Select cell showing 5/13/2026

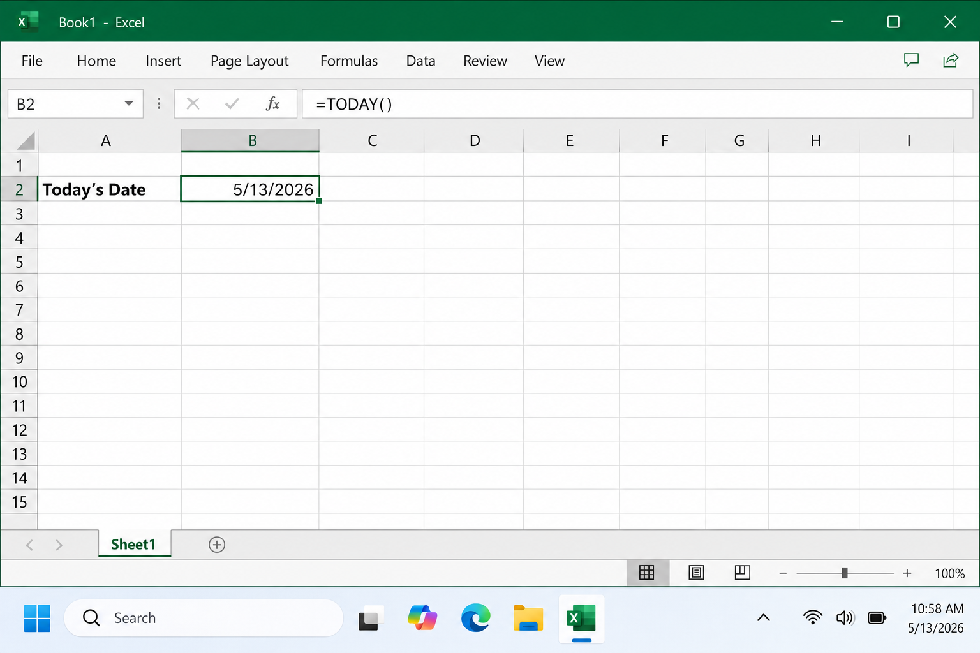point(250,189)
